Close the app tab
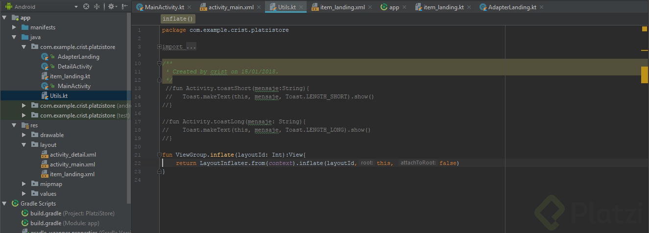 (x=404, y=7)
